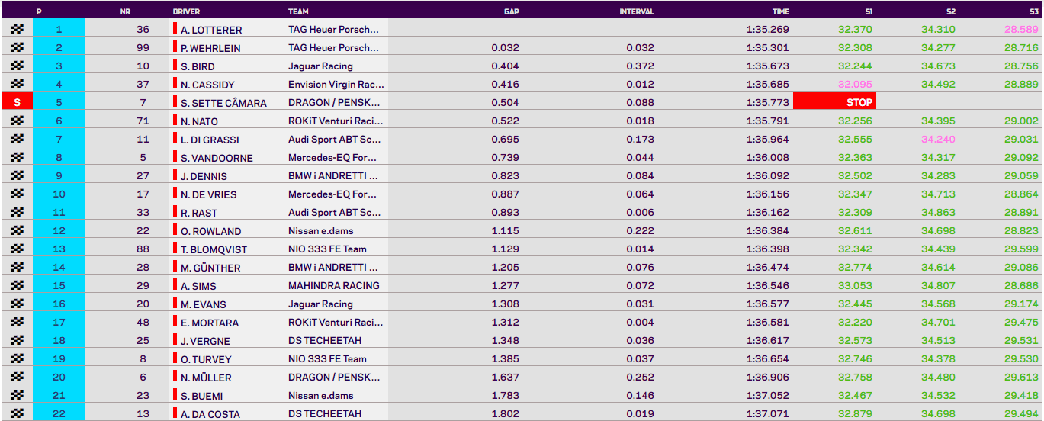The height and width of the screenshot is (421, 1044).
Task: Click car number 88 for T. Blomqvist
Action: coord(143,249)
